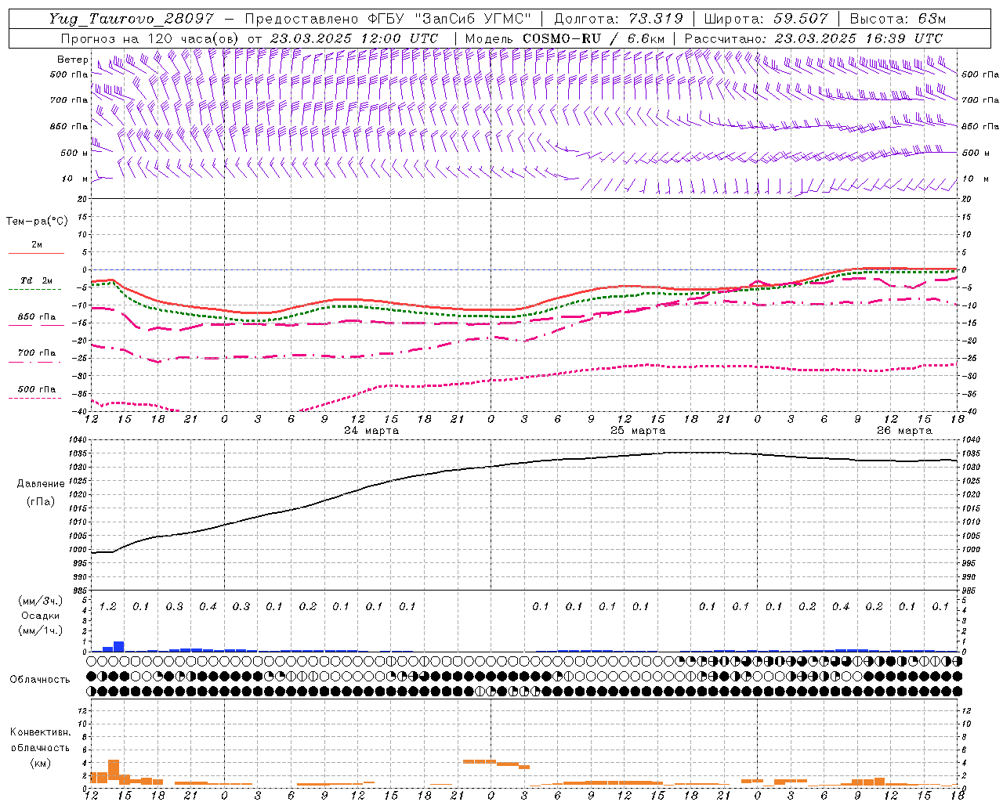Click the (мм/3ч.) precipitation unit label
1003x802 pixels.
click(40, 601)
